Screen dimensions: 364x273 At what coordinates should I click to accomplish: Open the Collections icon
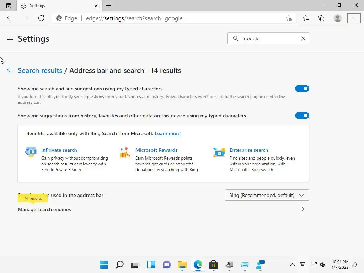coord(321,18)
